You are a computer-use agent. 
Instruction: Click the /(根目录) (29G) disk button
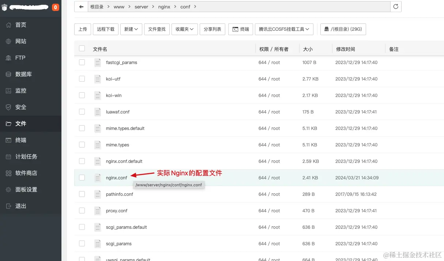343,29
